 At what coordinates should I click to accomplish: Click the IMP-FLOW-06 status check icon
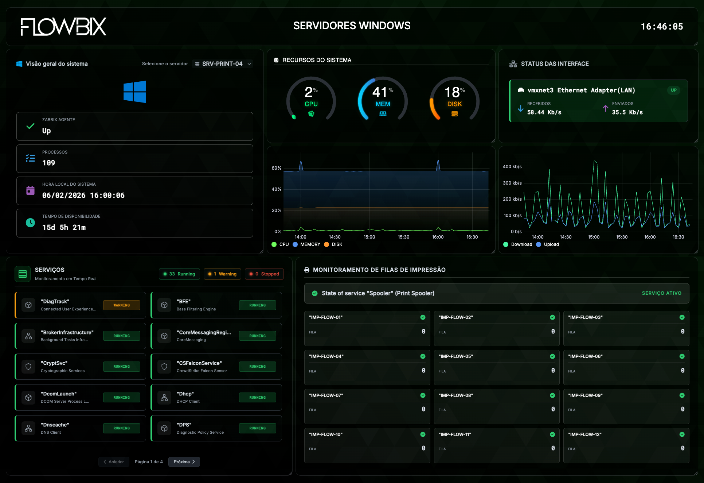coord(682,356)
